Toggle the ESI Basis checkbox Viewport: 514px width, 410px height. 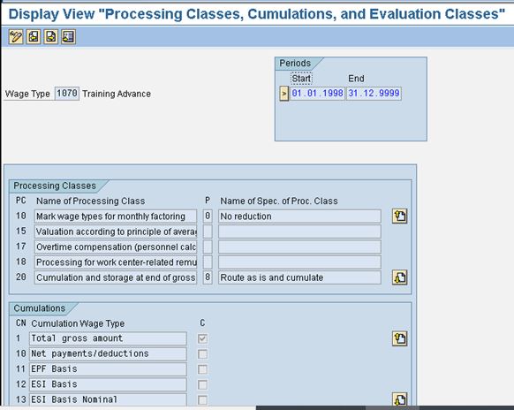point(202,384)
